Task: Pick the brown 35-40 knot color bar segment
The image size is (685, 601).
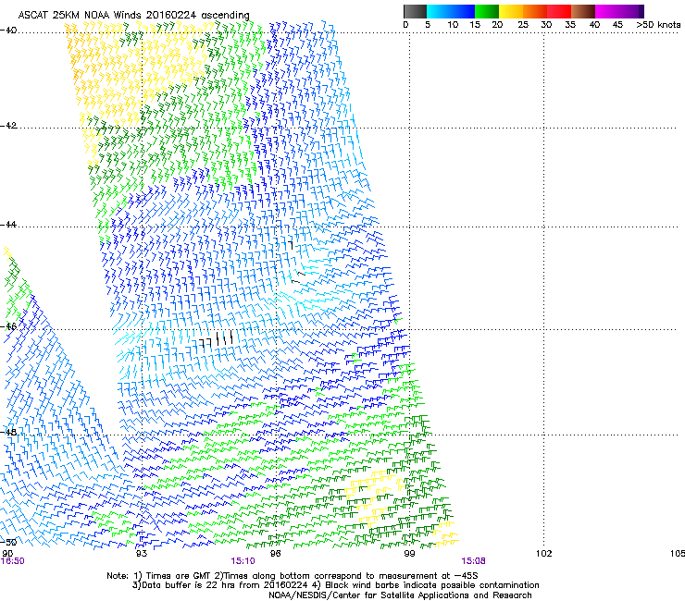Action: pyautogui.click(x=583, y=11)
